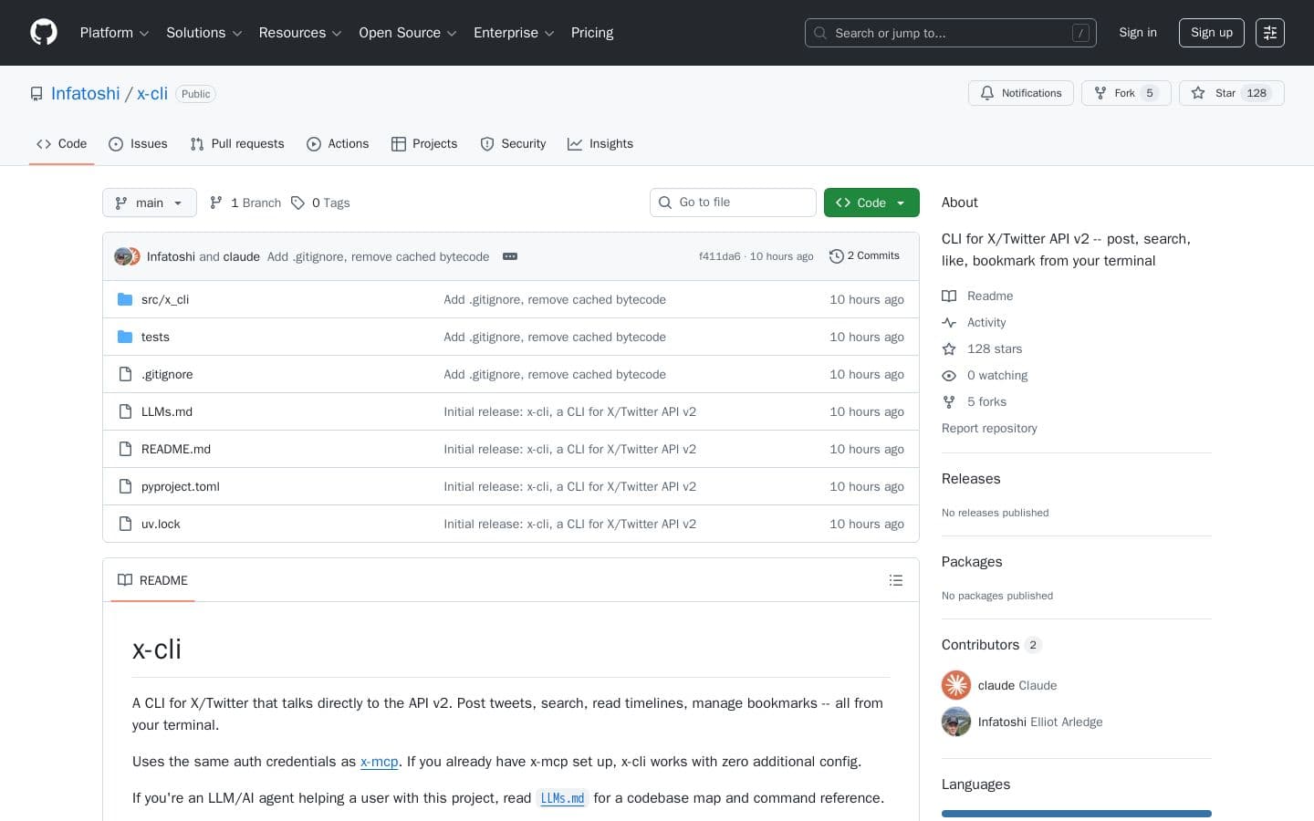The height and width of the screenshot is (821, 1314).
Task: Open the command palette icon next to Sign up
Action: [x=1270, y=33]
